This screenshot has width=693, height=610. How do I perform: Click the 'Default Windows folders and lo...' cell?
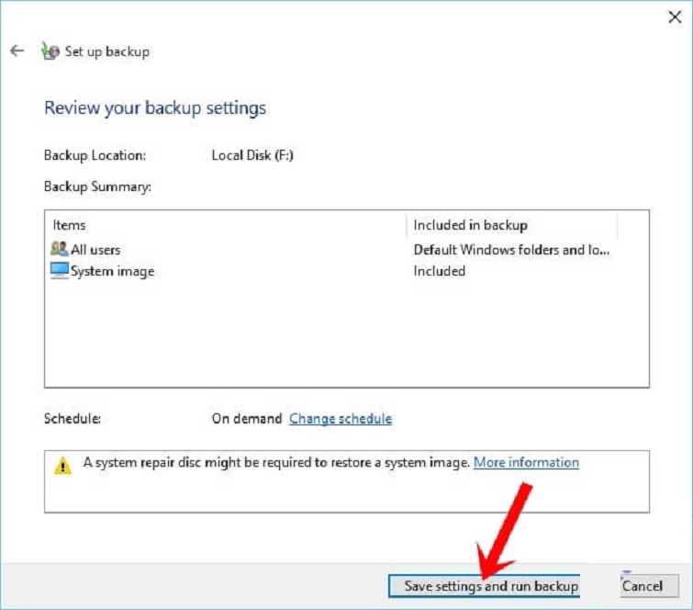[511, 250]
